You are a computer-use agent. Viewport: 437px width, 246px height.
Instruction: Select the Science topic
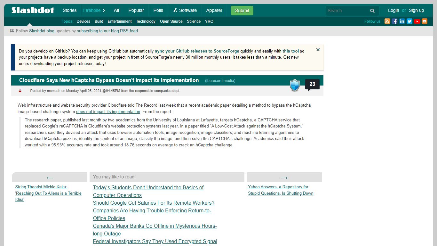point(194,21)
